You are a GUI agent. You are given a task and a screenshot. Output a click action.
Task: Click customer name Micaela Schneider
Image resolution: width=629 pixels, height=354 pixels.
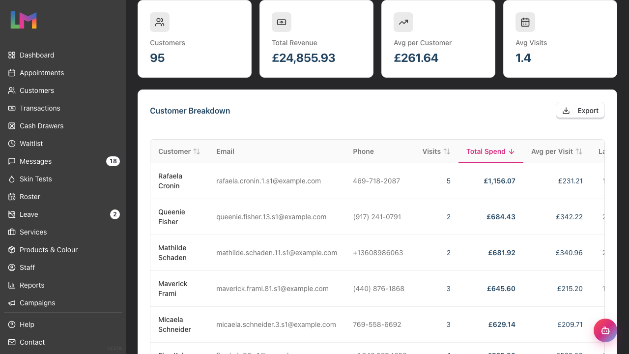(x=174, y=324)
